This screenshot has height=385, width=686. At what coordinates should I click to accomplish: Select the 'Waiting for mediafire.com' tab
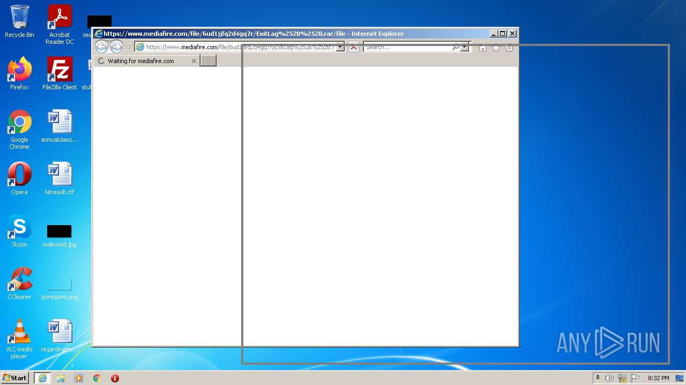pyautogui.click(x=146, y=61)
